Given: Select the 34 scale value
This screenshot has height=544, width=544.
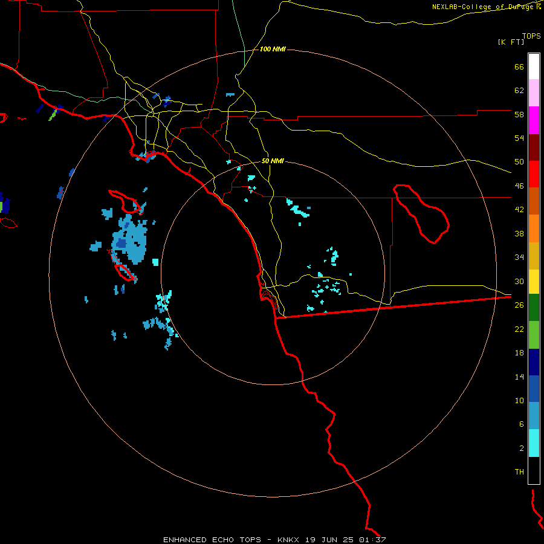Looking at the screenshot, I should (x=519, y=257).
